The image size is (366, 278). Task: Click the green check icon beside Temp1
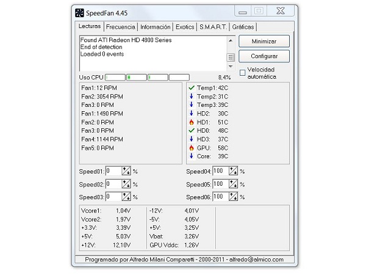point(192,88)
